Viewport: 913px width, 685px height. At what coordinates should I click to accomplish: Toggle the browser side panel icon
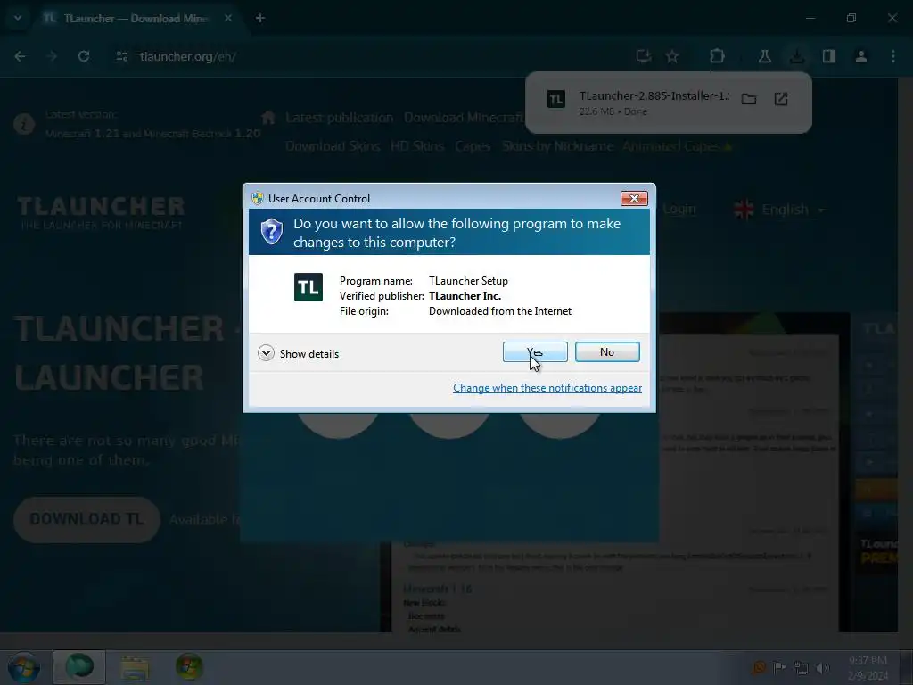pos(828,56)
